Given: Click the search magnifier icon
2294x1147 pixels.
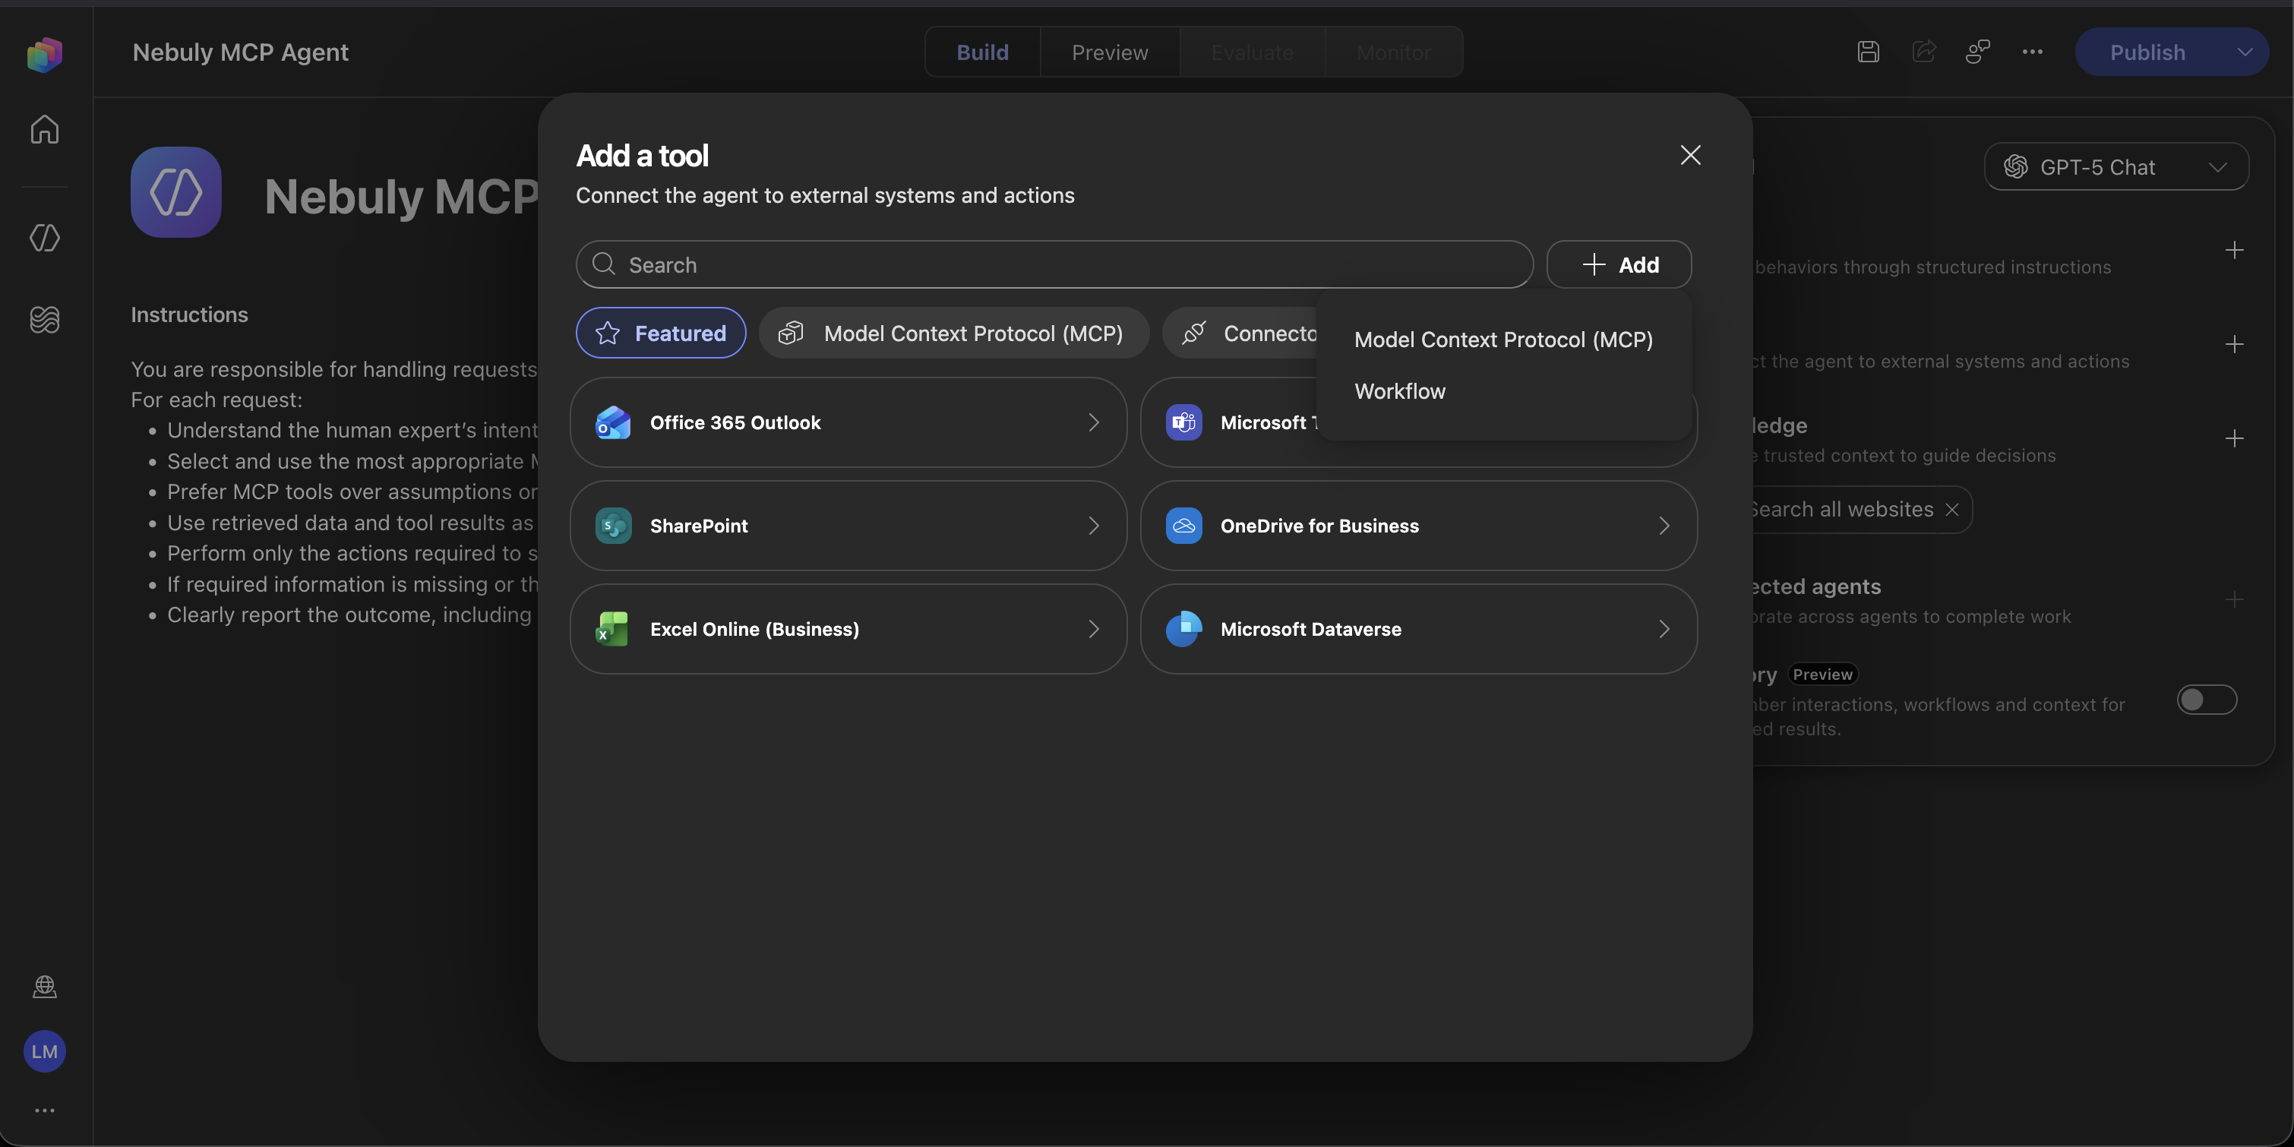Looking at the screenshot, I should click(x=604, y=264).
